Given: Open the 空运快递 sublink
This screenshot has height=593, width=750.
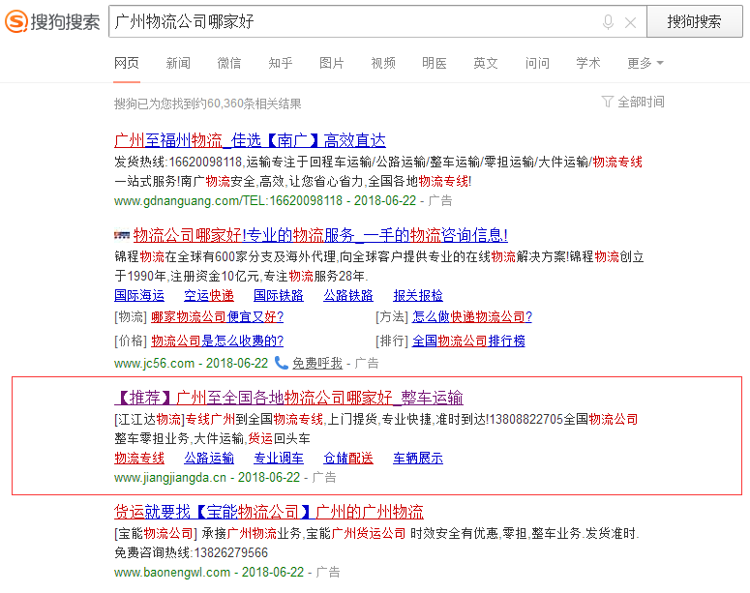Looking at the screenshot, I should pyautogui.click(x=209, y=296).
